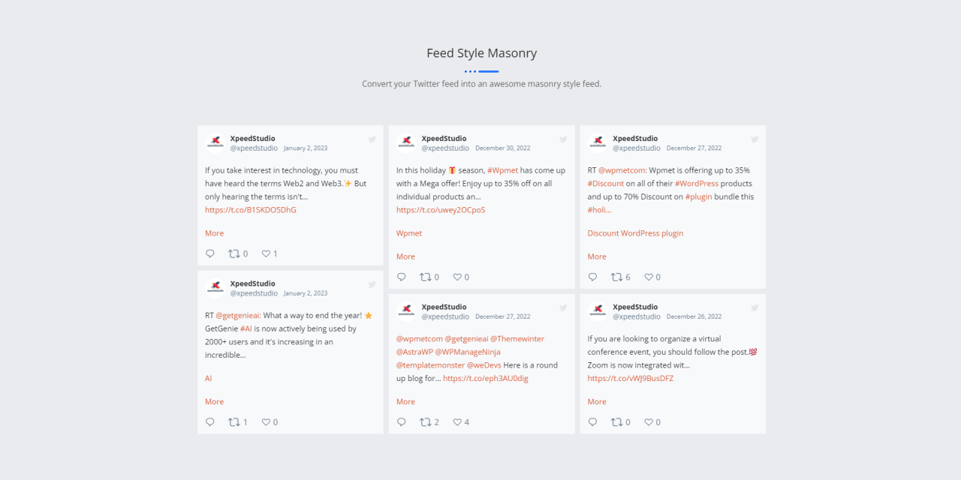Image resolution: width=961 pixels, height=480 pixels.
Task: Click reply icon on virtual conference tweet
Action: pyautogui.click(x=592, y=422)
